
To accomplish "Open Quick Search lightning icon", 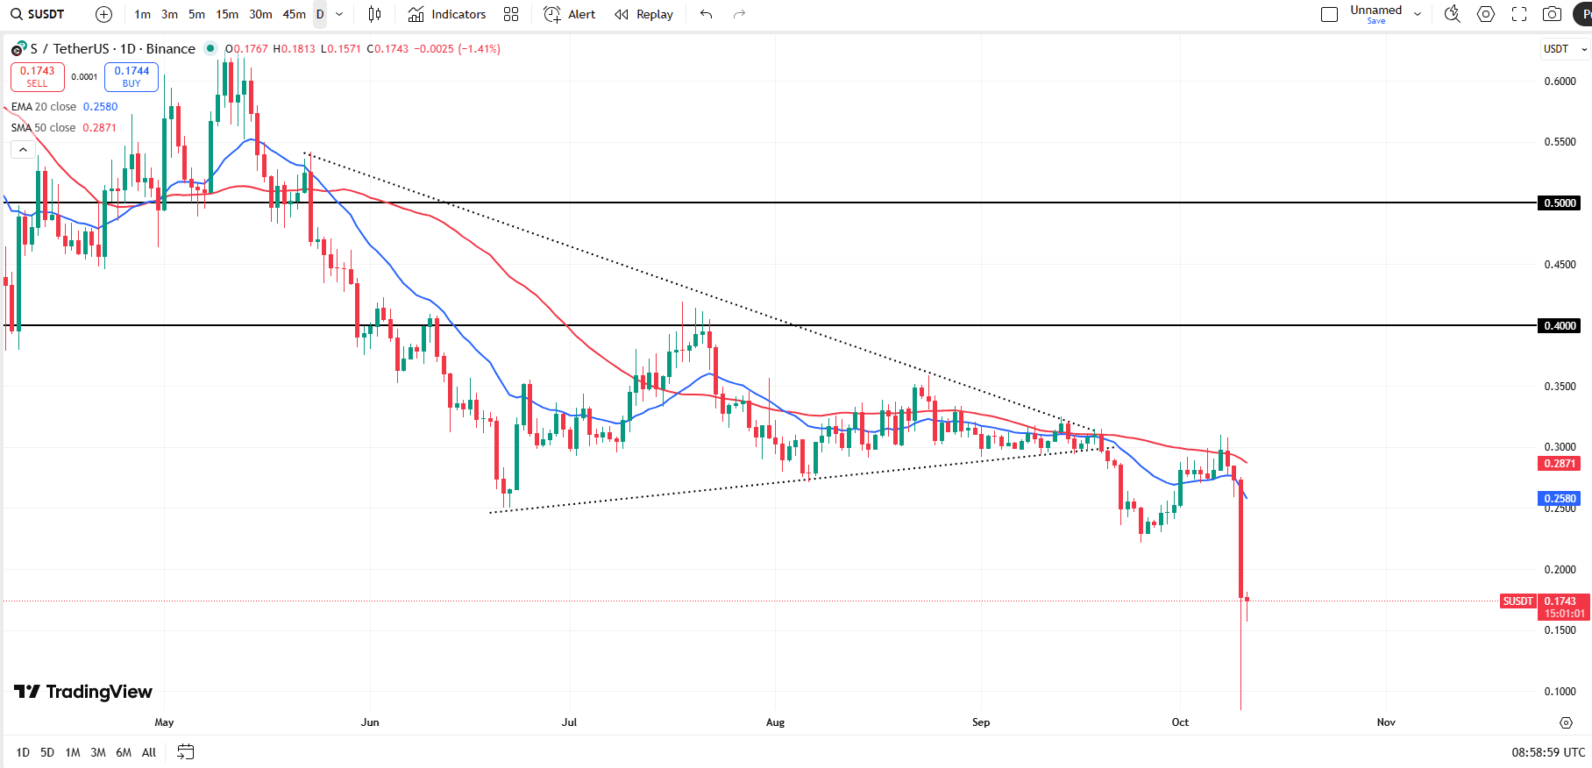I will coord(1452,14).
